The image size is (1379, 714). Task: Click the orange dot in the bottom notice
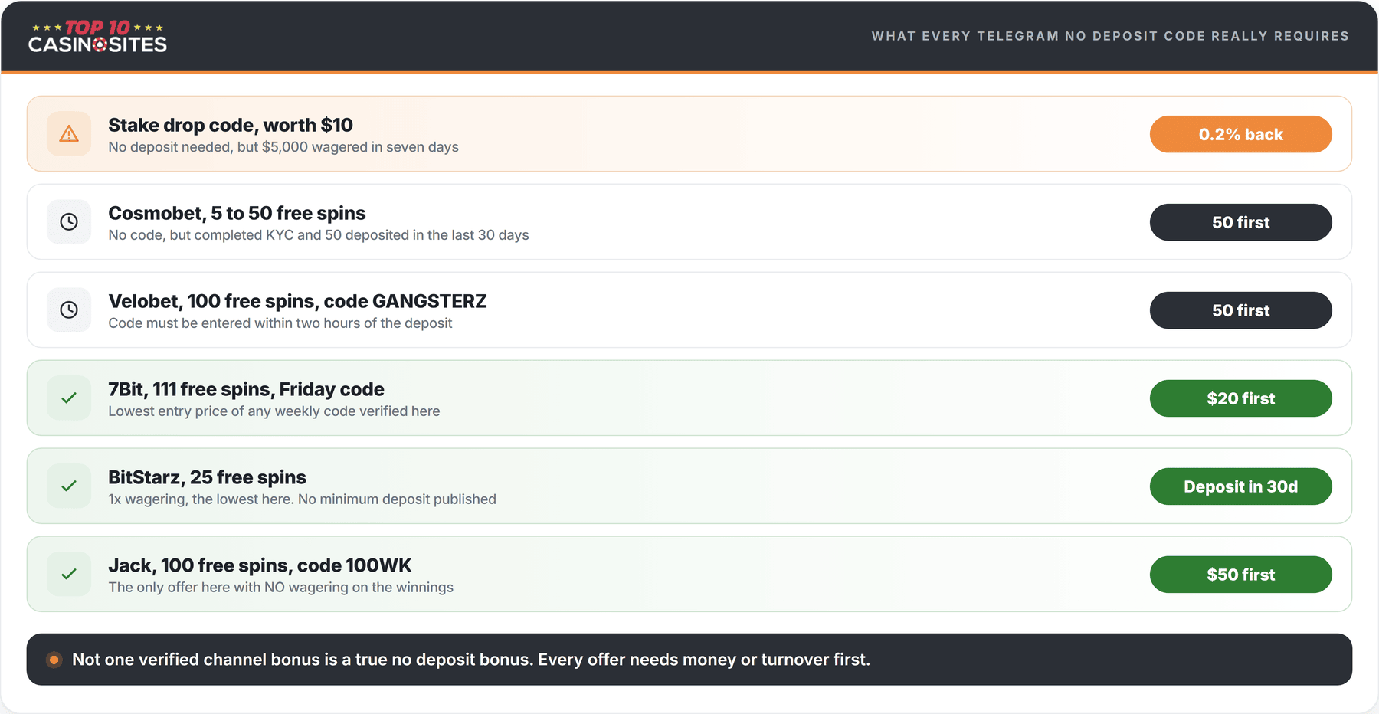click(x=54, y=660)
